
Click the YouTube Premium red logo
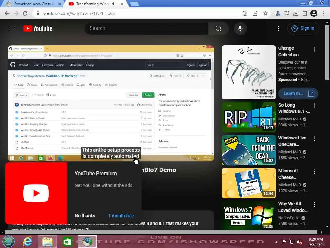(x=36, y=193)
